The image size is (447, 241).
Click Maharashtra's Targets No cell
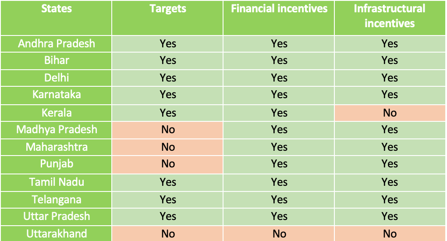(x=167, y=147)
